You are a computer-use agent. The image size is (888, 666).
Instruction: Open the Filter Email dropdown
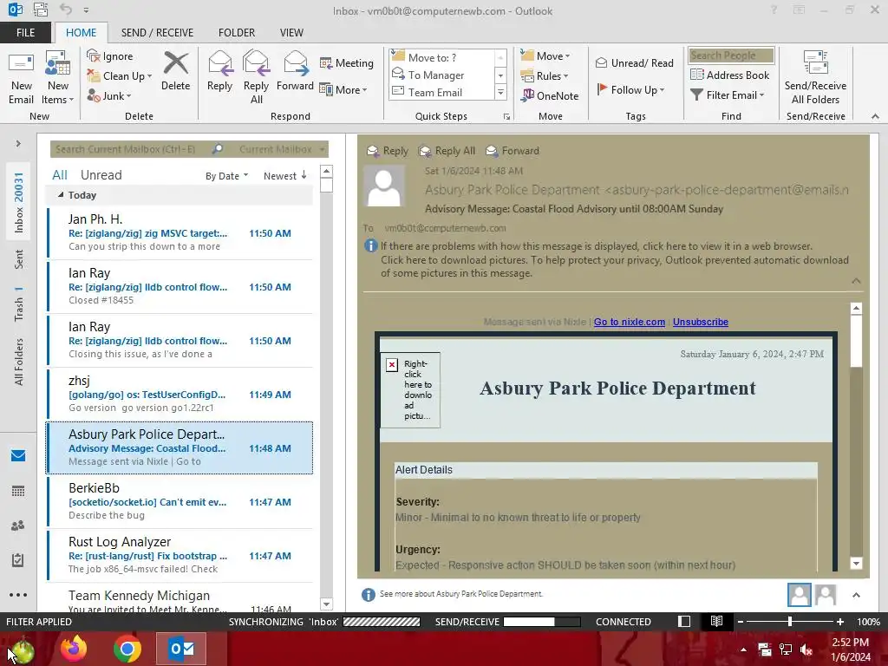[x=728, y=95]
